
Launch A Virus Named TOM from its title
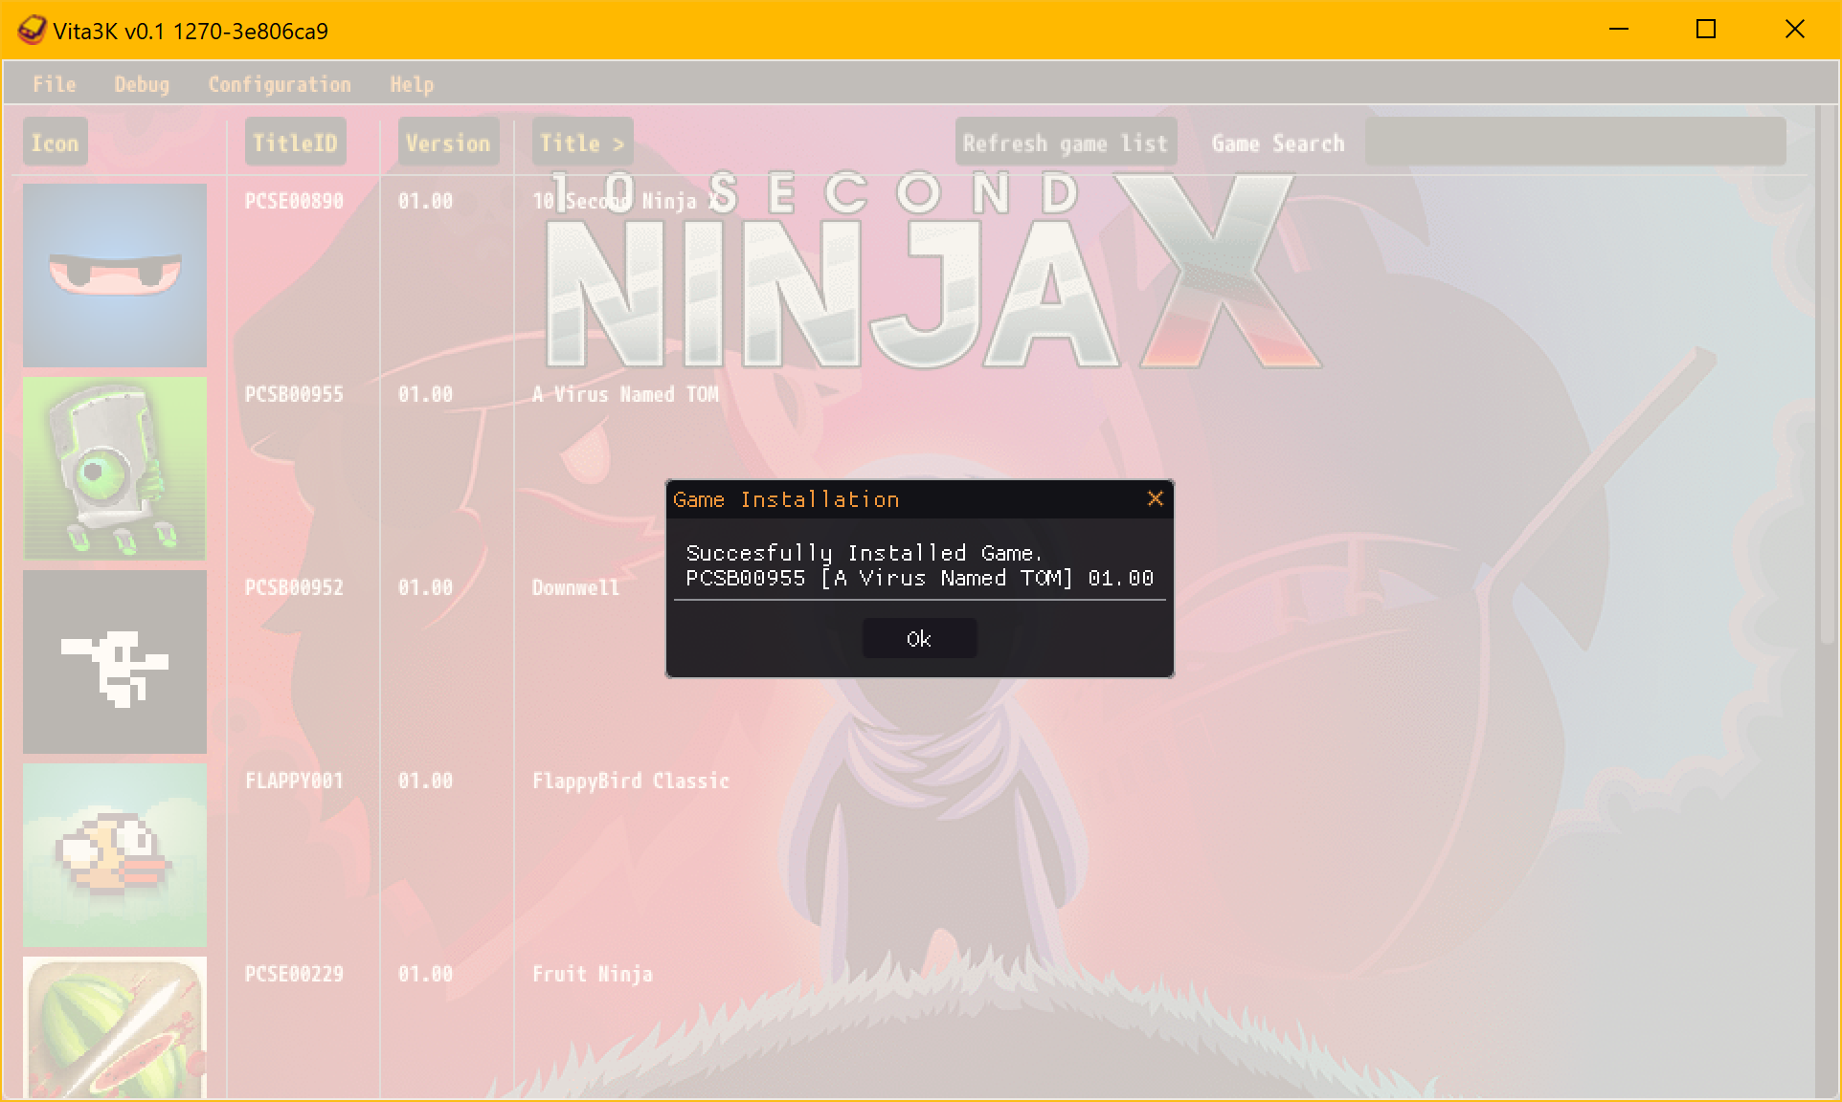(x=626, y=393)
